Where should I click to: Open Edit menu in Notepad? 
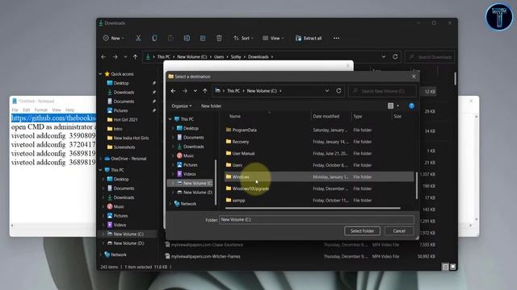point(27,110)
